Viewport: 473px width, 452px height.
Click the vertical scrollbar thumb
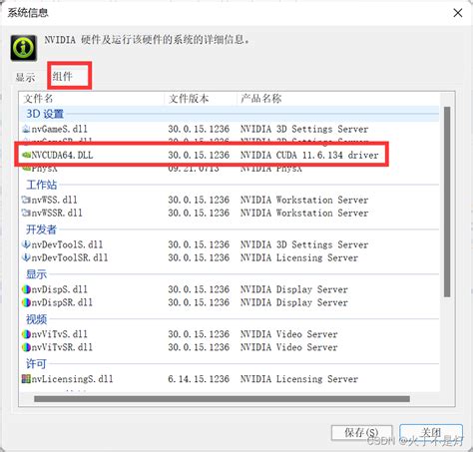pyautogui.click(x=447, y=202)
